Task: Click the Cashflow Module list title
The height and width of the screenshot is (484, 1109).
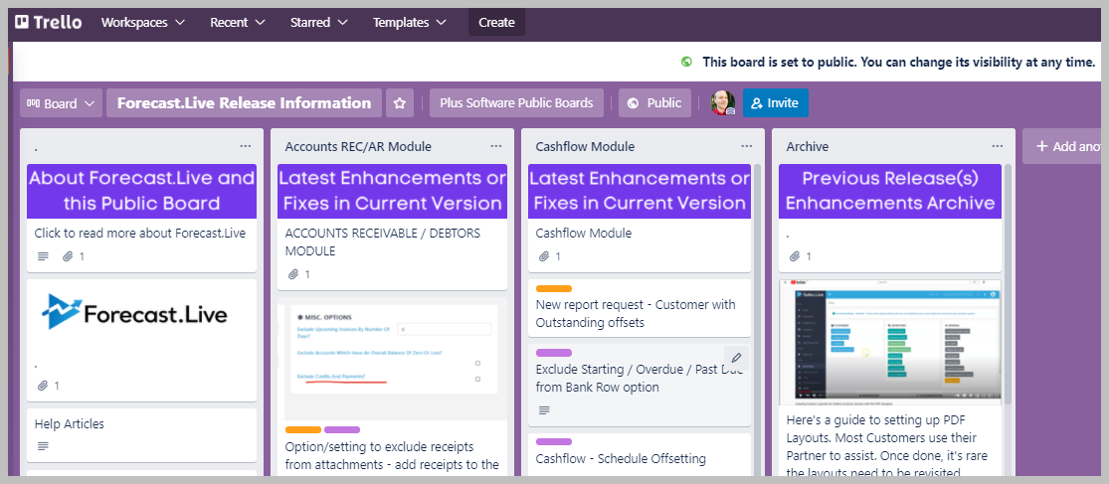Action: point(585,146)
